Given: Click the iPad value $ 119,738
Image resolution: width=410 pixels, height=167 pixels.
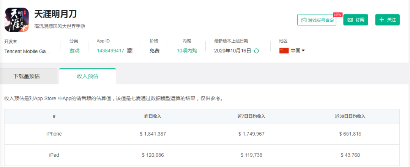Looking at the screenshot, I should coord(251,155).
